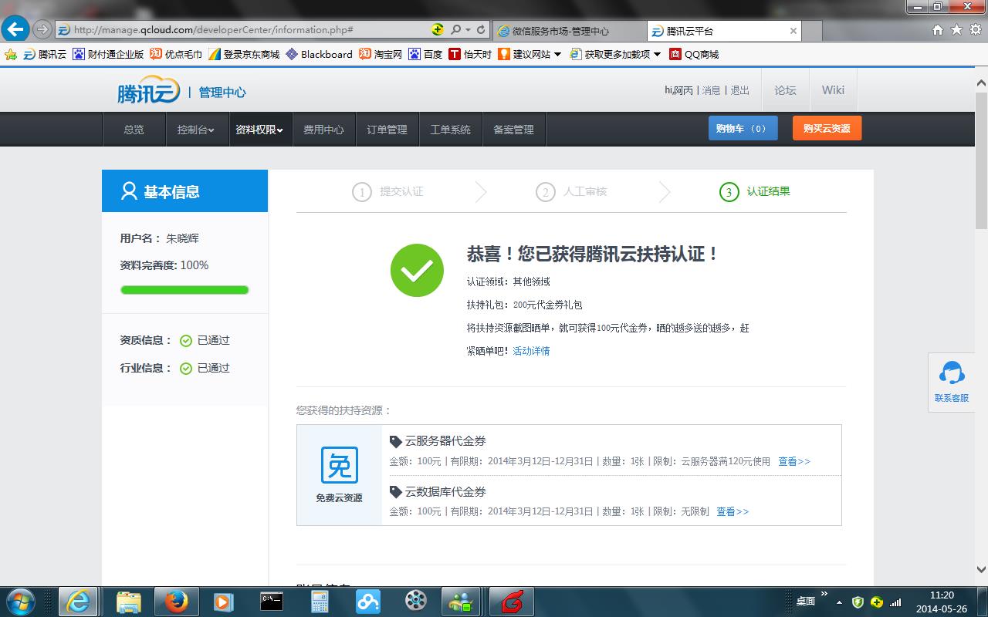This screenshot has height=617, width=988.
Task: Click the search magnifier in the address bar
Action: (x=455, y=30)
